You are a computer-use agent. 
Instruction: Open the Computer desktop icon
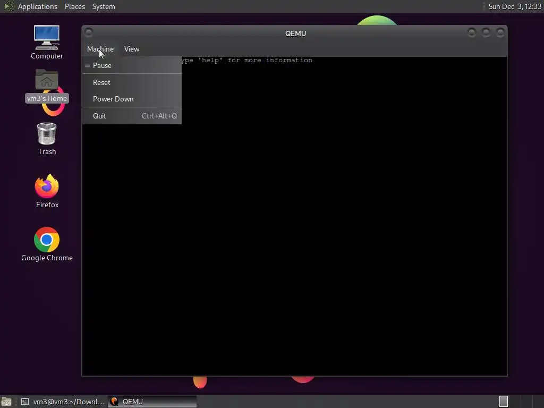[x=47, y=42]
